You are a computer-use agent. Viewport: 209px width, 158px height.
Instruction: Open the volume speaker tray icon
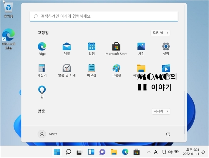(170, 152)
